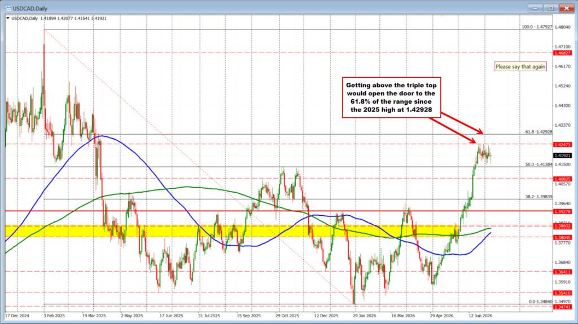Click the '2 May 2025' date label

tap(132, 316)
